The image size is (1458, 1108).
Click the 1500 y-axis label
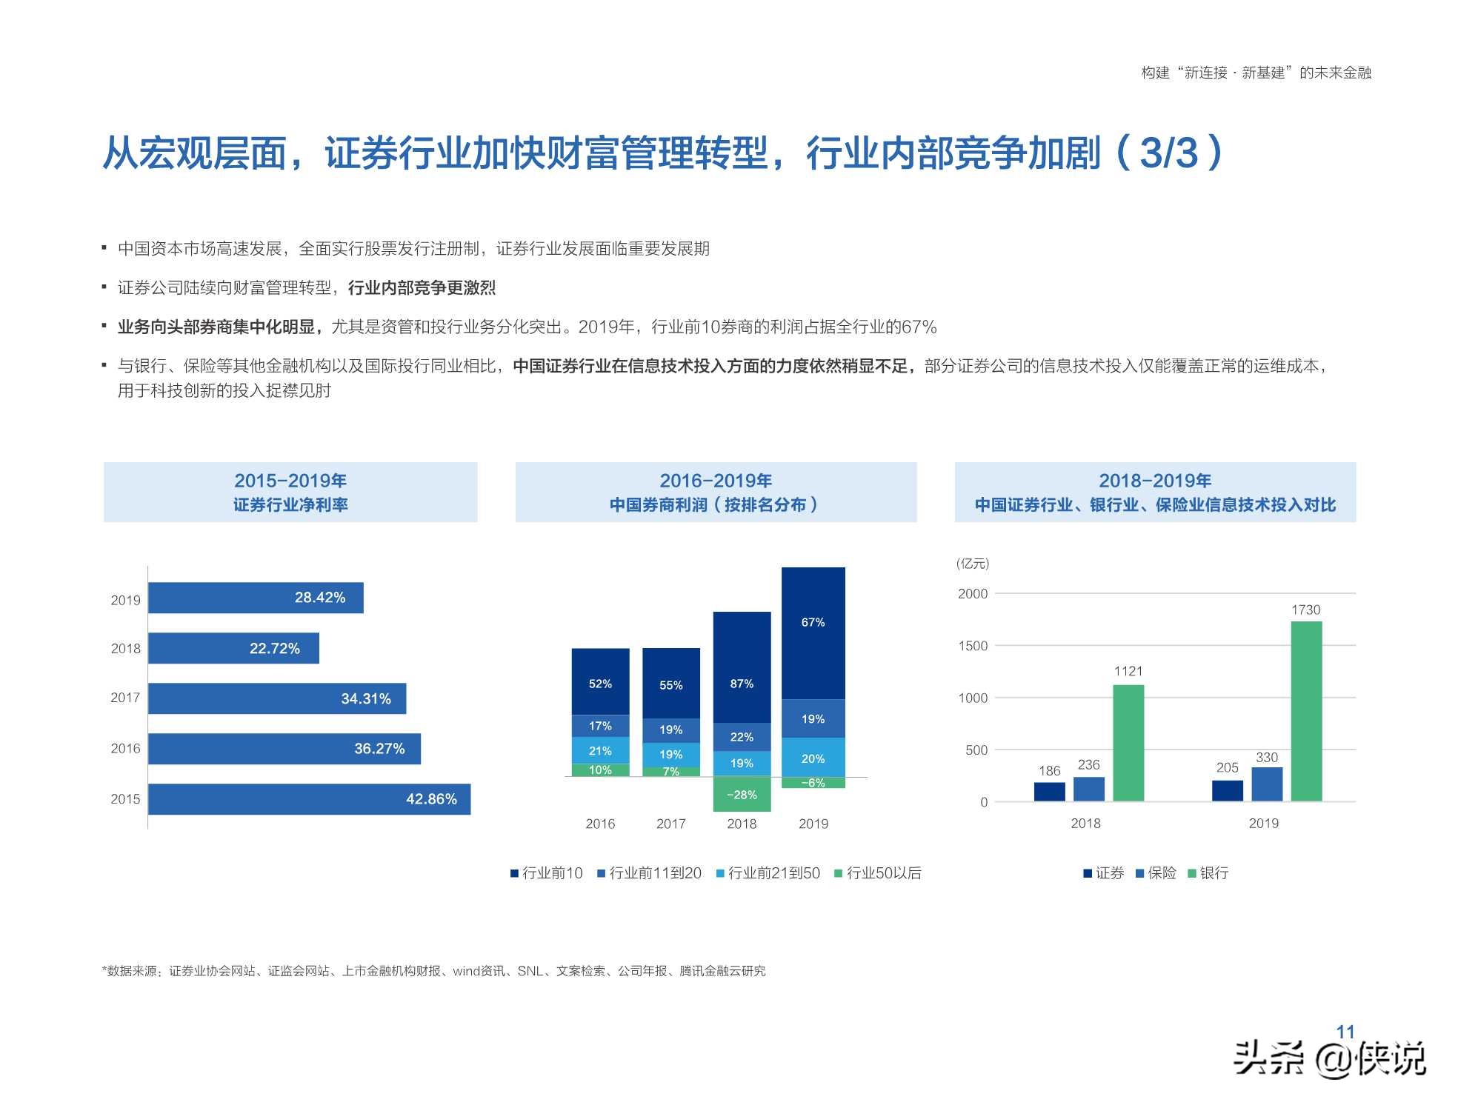point(973,646)
